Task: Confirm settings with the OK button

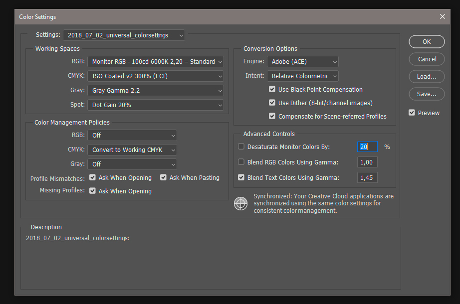Action: (427, 42)
